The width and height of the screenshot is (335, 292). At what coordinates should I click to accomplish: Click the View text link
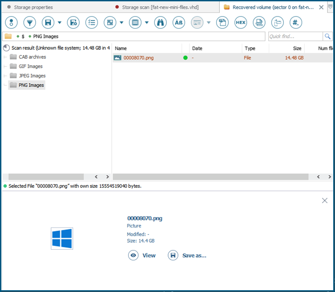[149, 255]
